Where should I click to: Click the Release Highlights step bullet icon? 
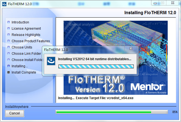pos(8,35)
